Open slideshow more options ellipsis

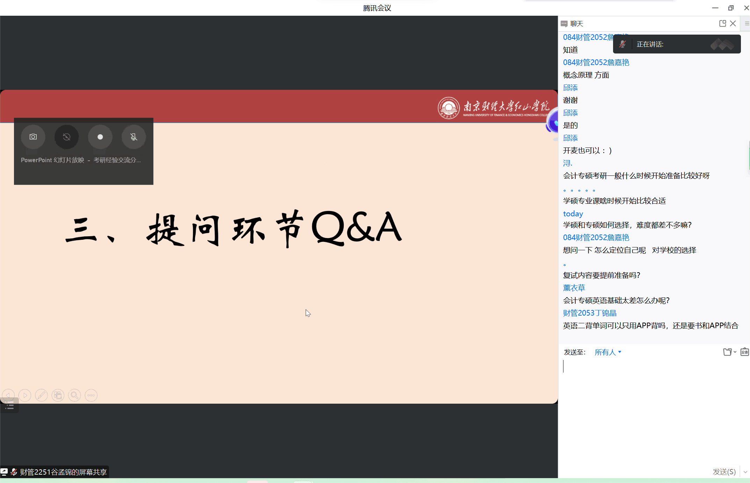click(91, 395)
